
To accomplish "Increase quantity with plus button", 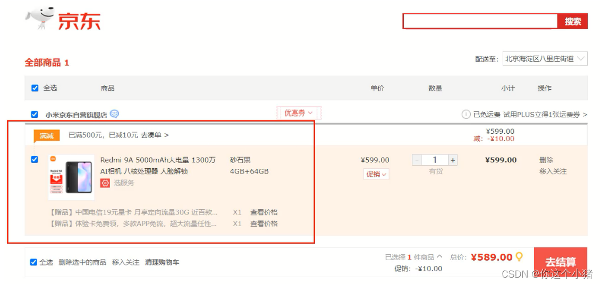I will point(453,160).
